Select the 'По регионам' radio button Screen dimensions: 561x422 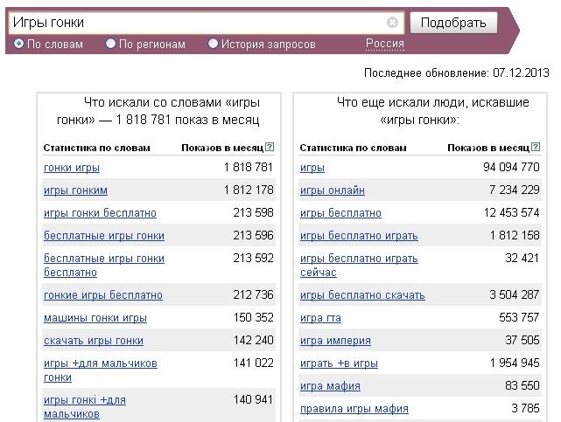110,44
